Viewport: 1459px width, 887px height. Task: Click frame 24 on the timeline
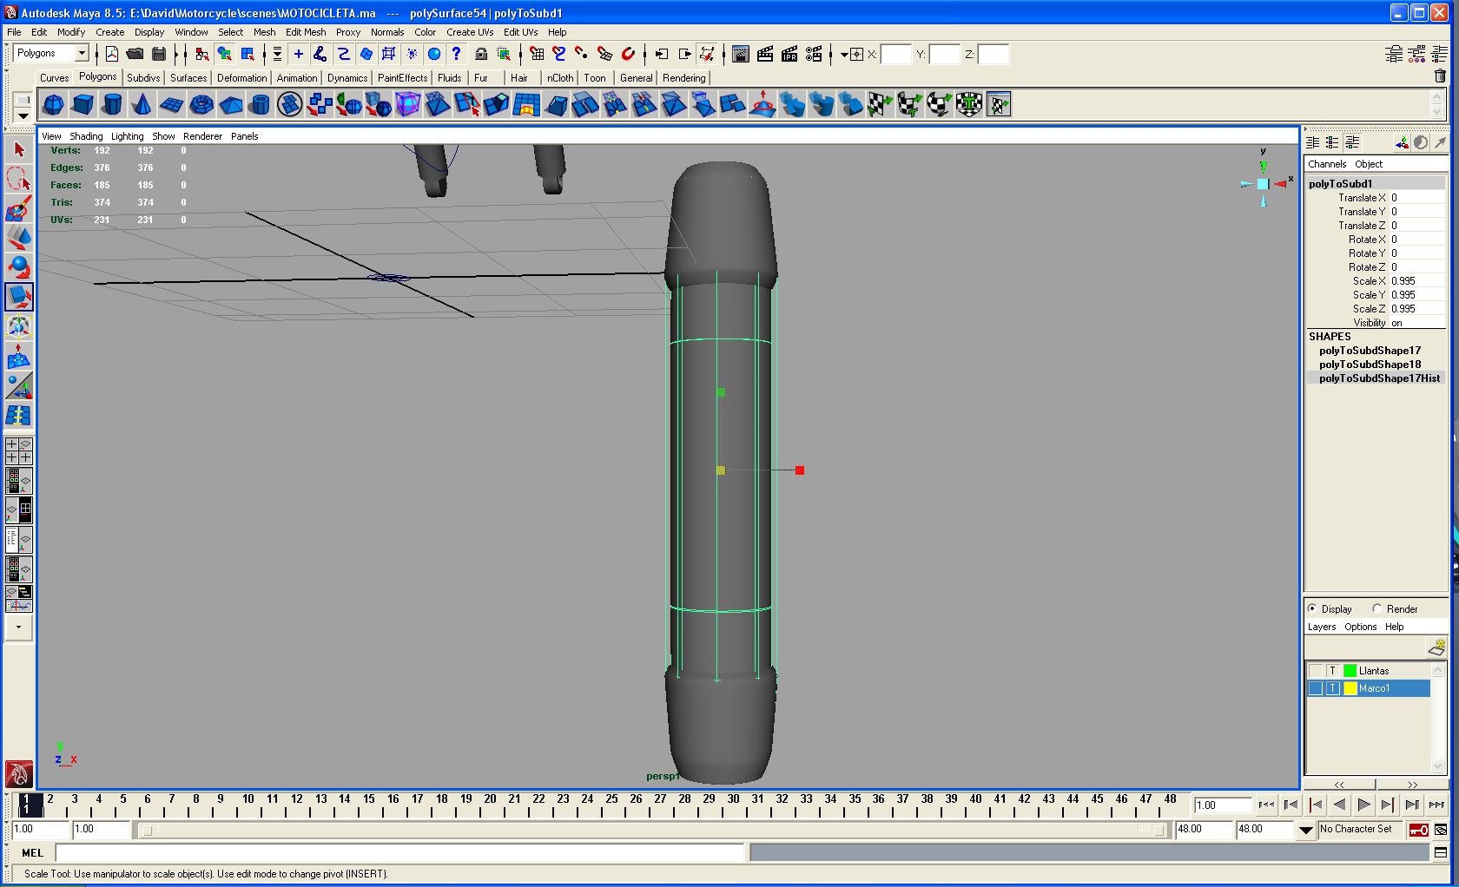587,800
